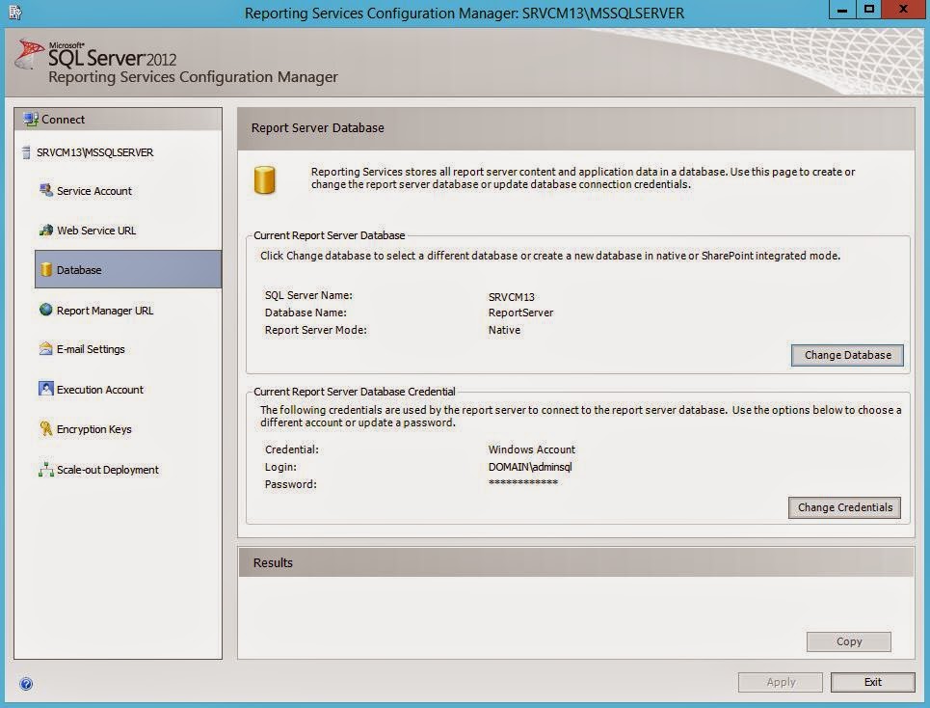This screenshot has width=930, height=708.
Task: Click the Results panel header
Action: (x=576, y=562)
